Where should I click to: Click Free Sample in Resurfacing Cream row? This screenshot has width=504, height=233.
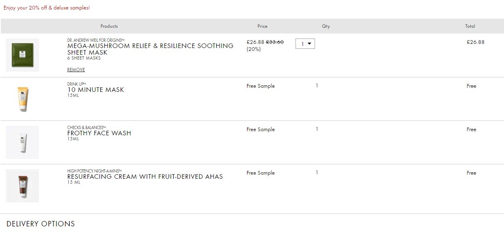click(261, 173)
